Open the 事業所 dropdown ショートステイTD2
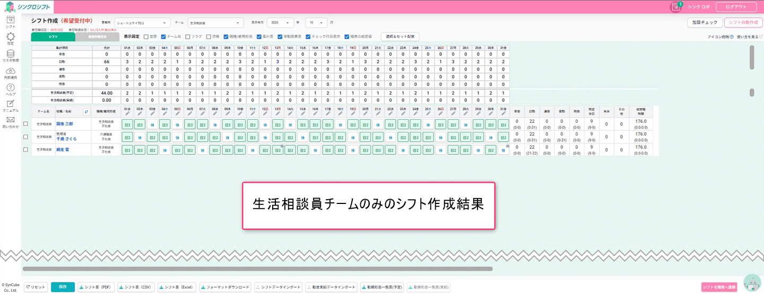 tap(142, 23)
